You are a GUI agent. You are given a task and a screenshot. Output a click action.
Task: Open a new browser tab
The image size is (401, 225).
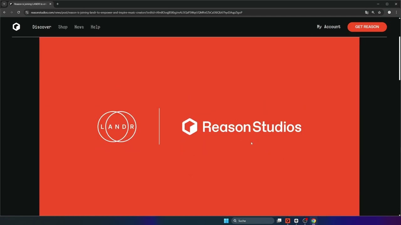point(57,4)
